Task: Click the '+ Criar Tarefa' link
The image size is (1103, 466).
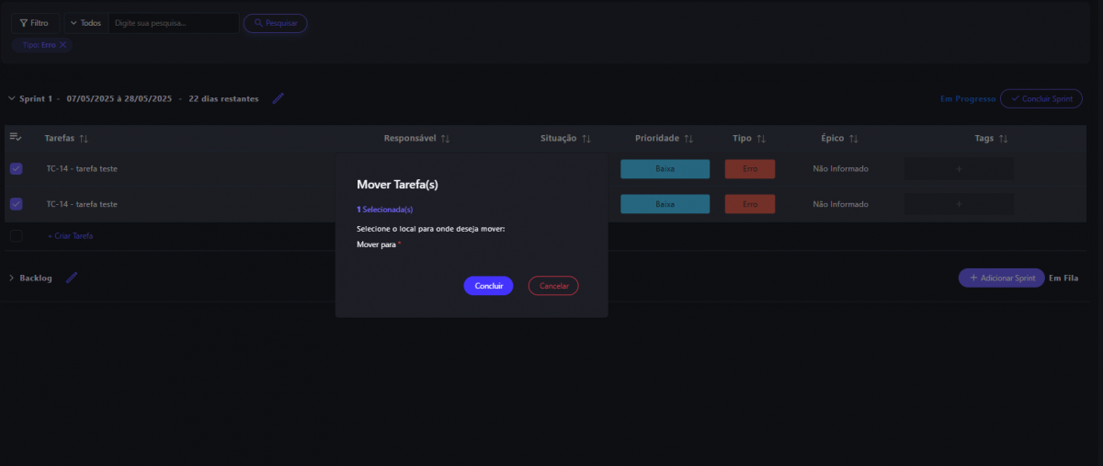Action: point(70,236)
